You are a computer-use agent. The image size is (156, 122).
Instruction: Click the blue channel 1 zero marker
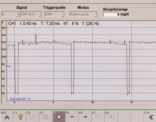8,66
